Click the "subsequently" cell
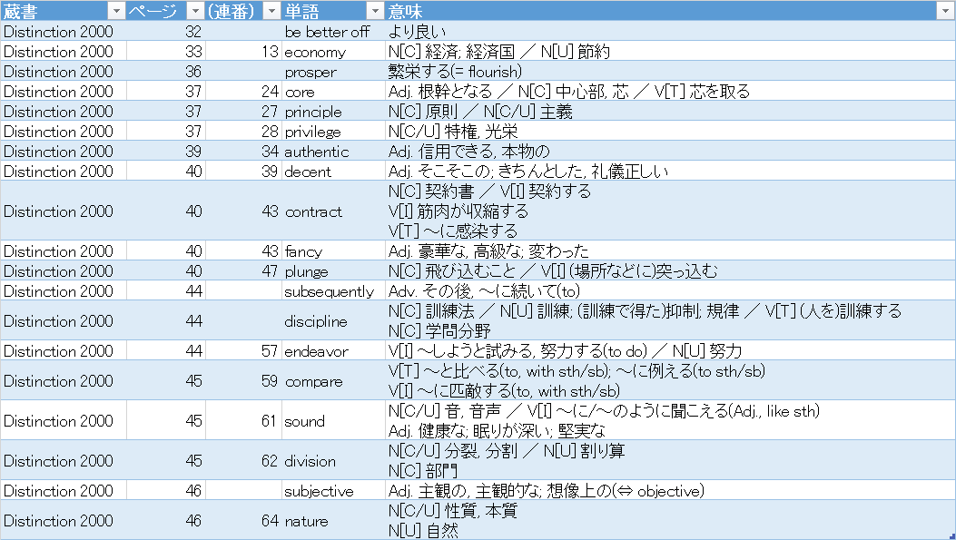 329,291
